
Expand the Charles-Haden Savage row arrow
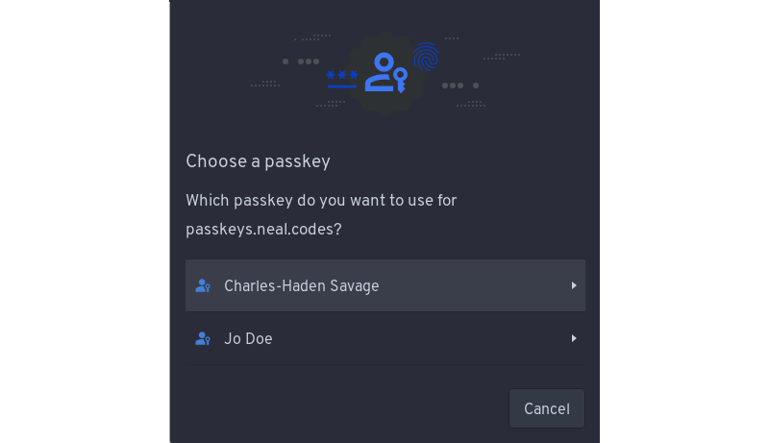pyautogui.click(x=574, y=285)
